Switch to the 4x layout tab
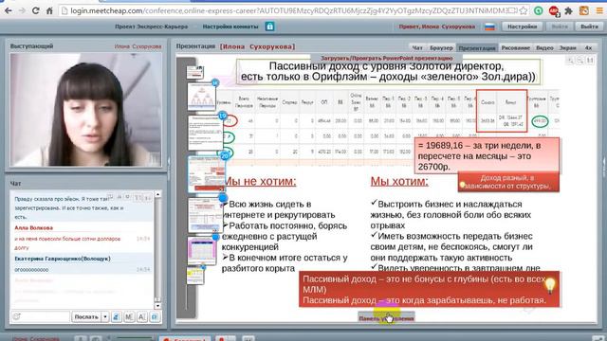 pyautogui.click(x=588, y=47)
